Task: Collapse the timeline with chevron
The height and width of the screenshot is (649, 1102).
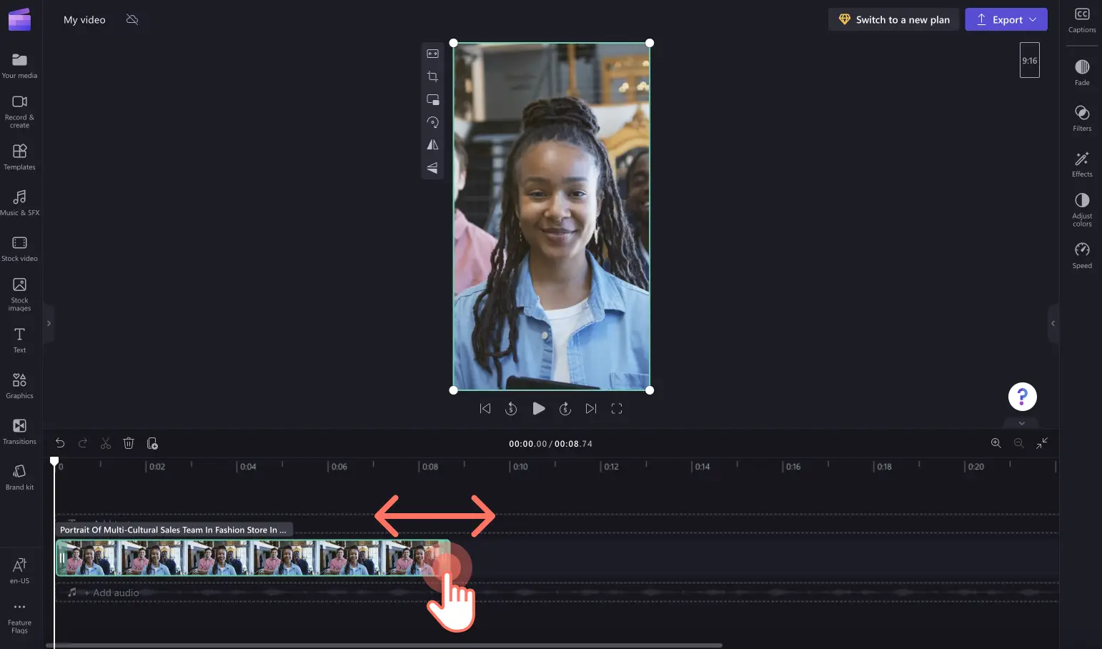Action: tap(1022, 423)
